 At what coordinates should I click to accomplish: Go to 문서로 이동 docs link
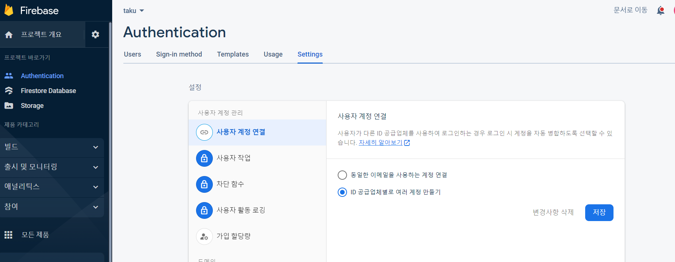click(x=631, y=10)
